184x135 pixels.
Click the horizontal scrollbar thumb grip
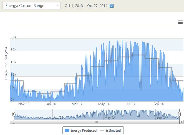click(x=97, y=122)
